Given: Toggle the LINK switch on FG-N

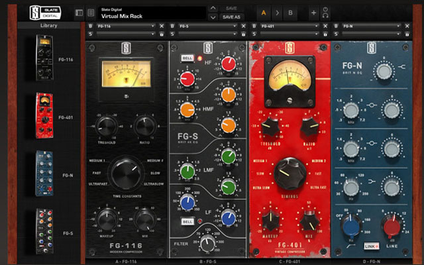Looking at the screenshot, I should point(371,246).
